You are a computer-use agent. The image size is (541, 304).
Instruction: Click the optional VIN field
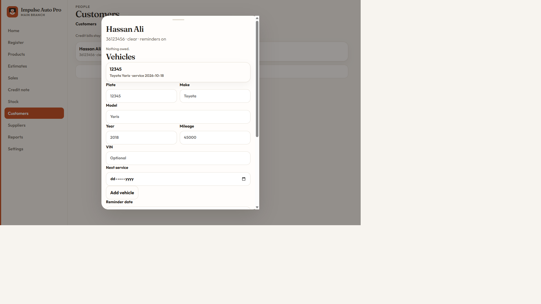(178, 158)
